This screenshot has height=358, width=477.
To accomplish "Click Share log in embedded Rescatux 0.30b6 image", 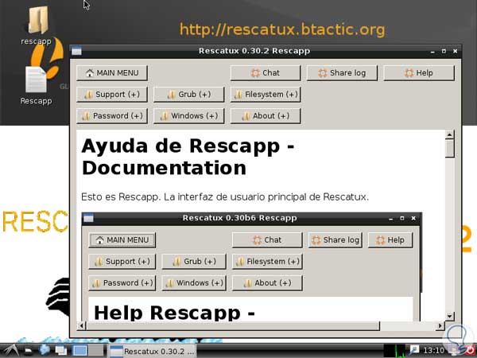I will click(x=335, y=240).
